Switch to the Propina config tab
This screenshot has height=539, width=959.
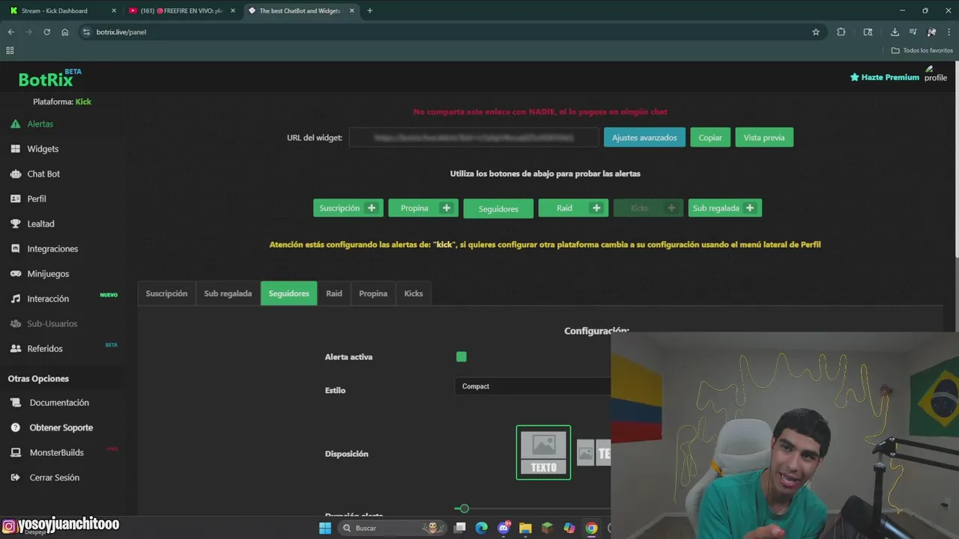pyautogui.click(x=373, y=293)
